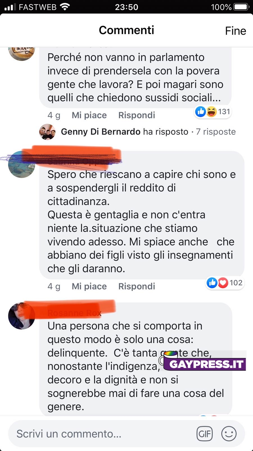Tap the GIF icon in comment box
Screen dimensions: 253x451
pos(205,434)
